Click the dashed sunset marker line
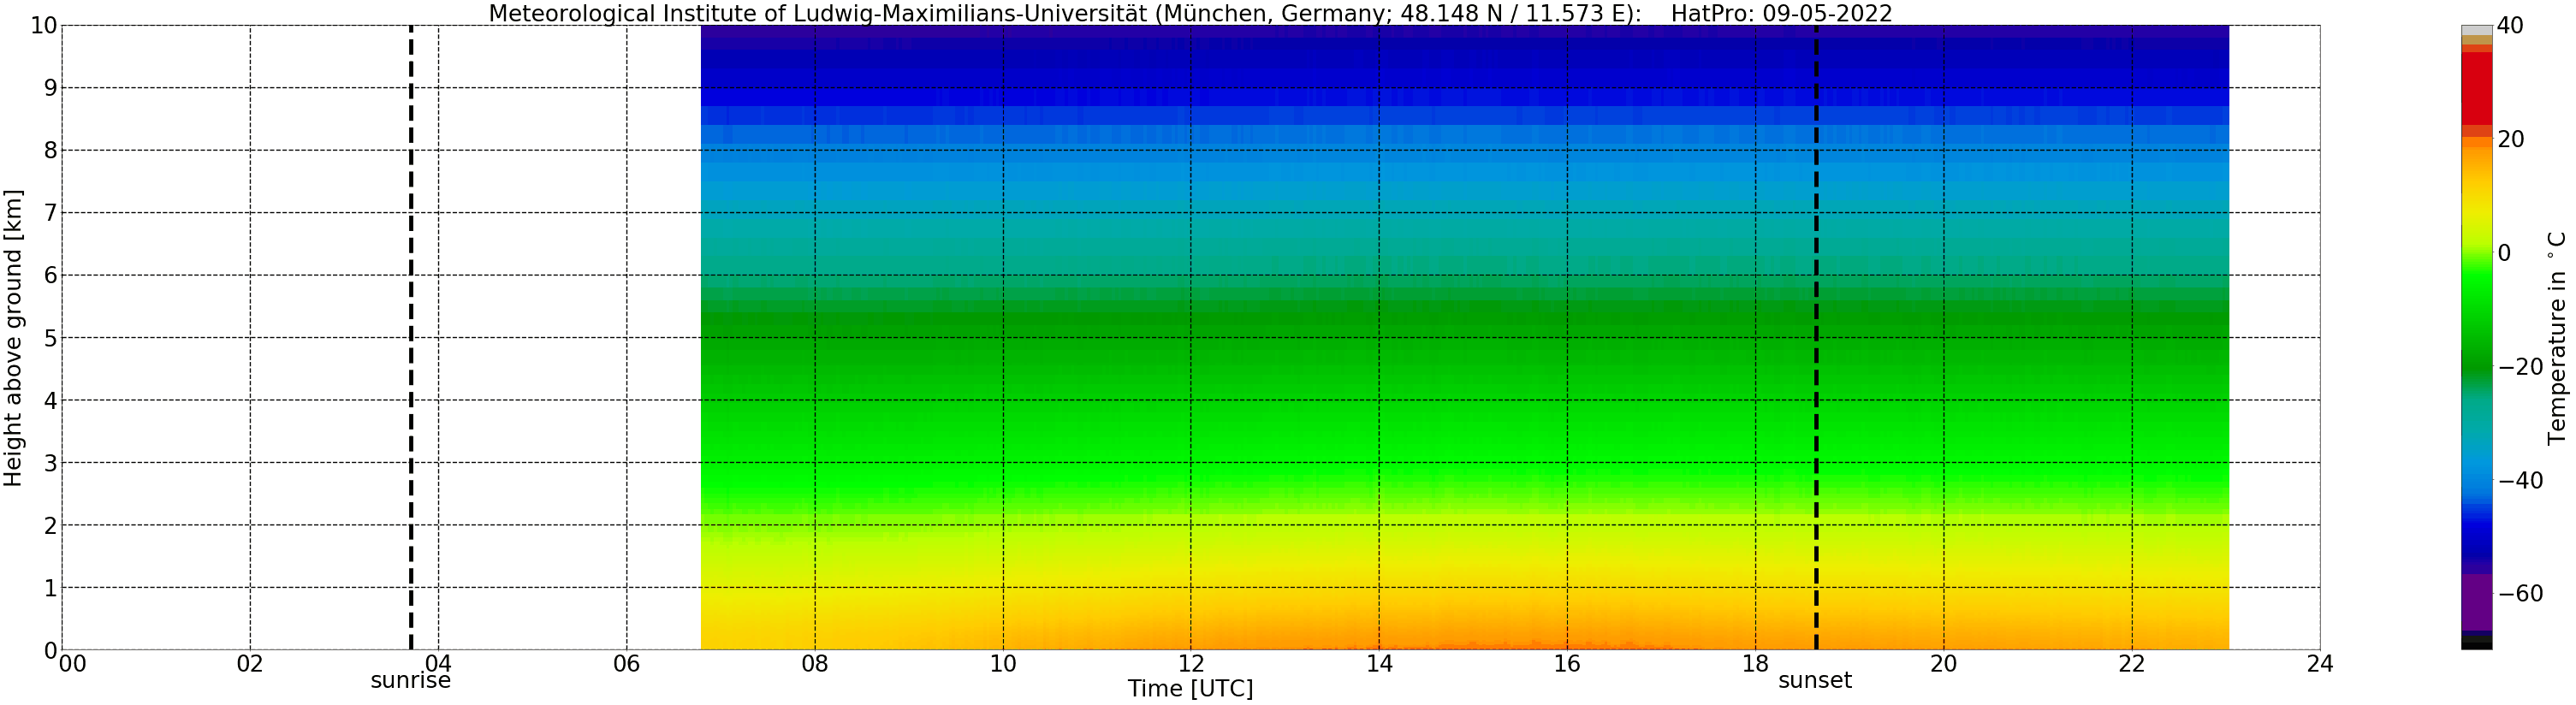Viewport: 2576px width, 705px height. (x=1816, y=337)
